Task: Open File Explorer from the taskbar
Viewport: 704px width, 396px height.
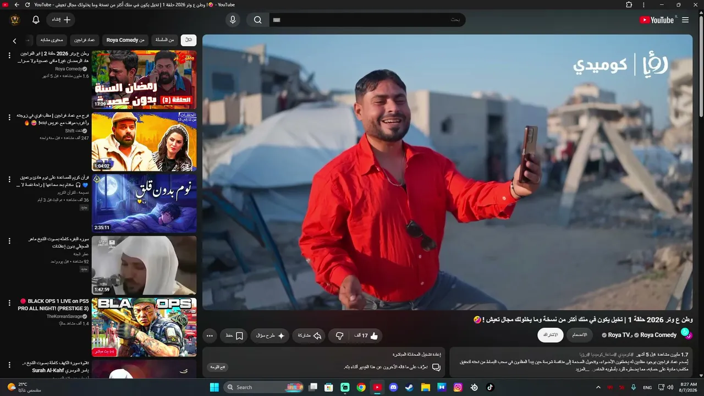Action: [425, 387]
